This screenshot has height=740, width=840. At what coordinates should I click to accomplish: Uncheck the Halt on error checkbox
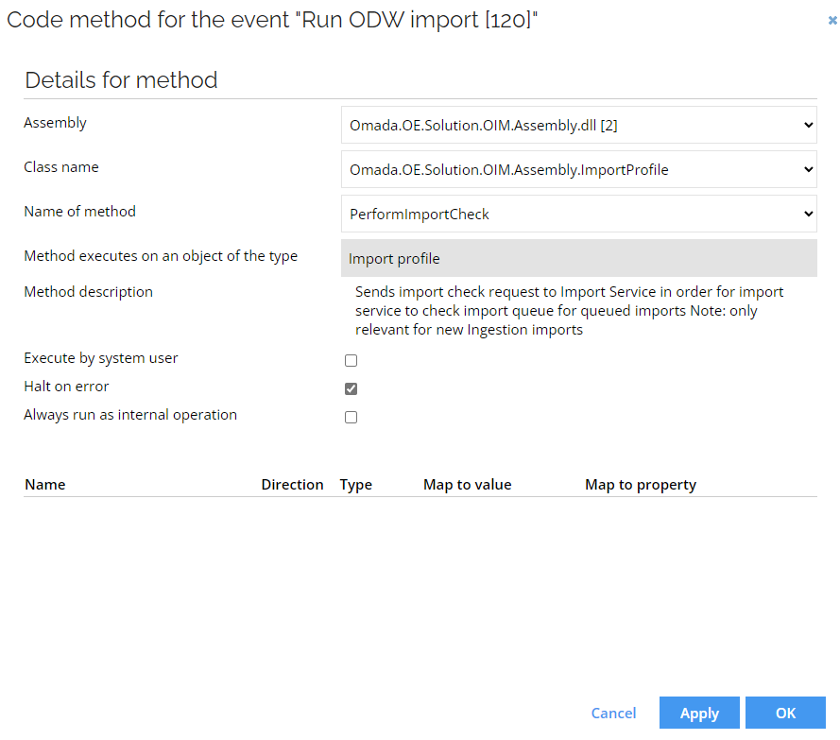point(351,388)
